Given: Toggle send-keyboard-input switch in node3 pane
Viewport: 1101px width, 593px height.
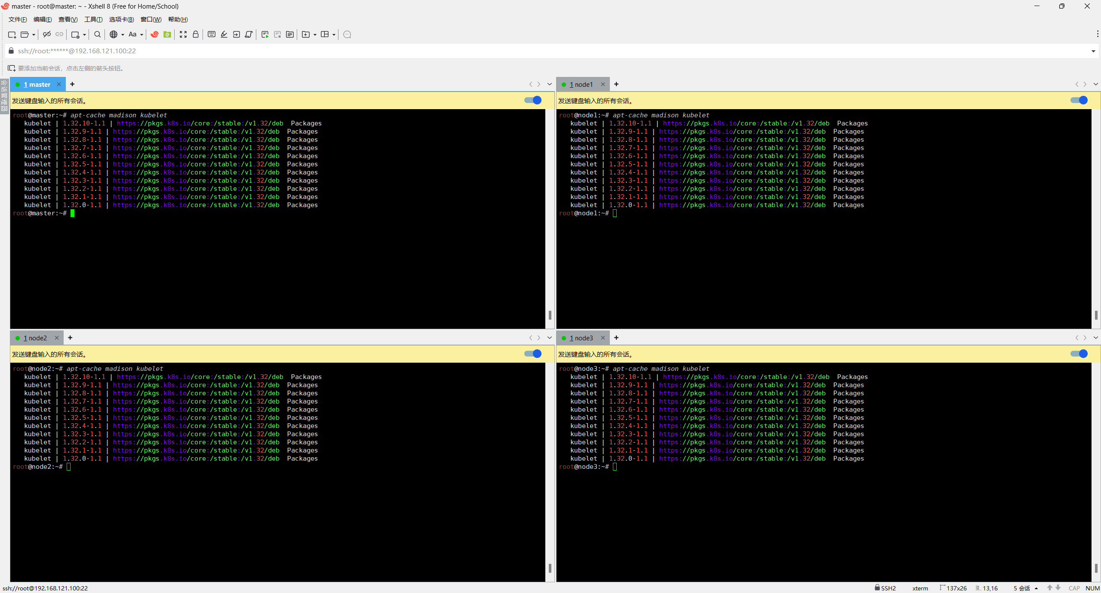Looking at the screenshot, I should click(x=1079, y=354).
